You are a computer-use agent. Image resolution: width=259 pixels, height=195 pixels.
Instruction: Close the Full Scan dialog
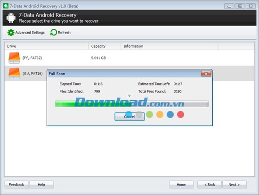(206, 74)
